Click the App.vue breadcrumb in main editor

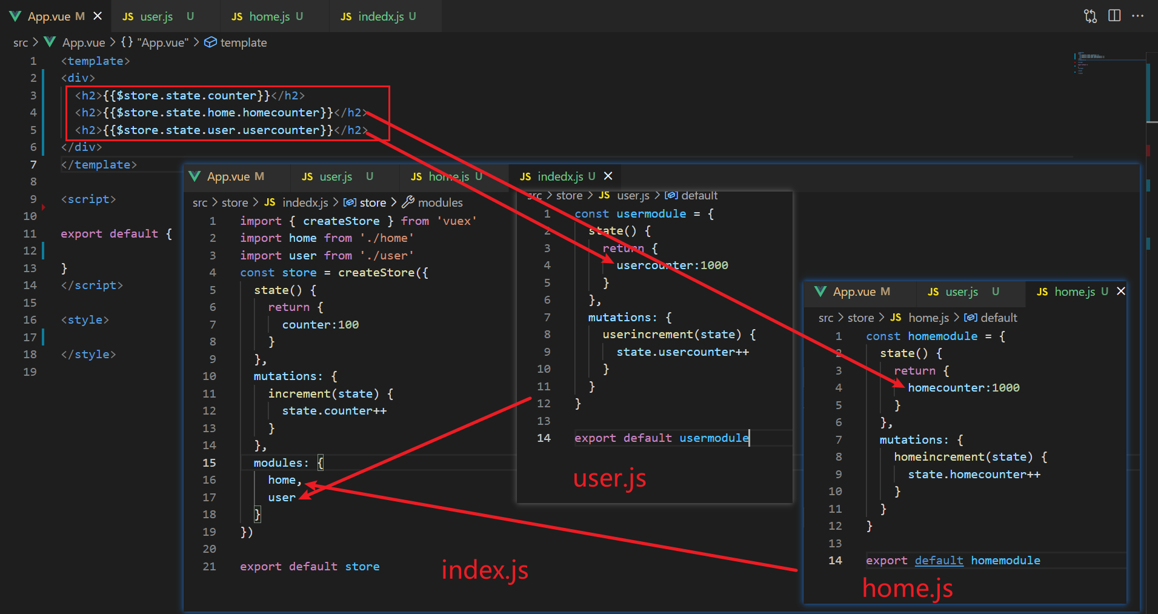point(84,42)
